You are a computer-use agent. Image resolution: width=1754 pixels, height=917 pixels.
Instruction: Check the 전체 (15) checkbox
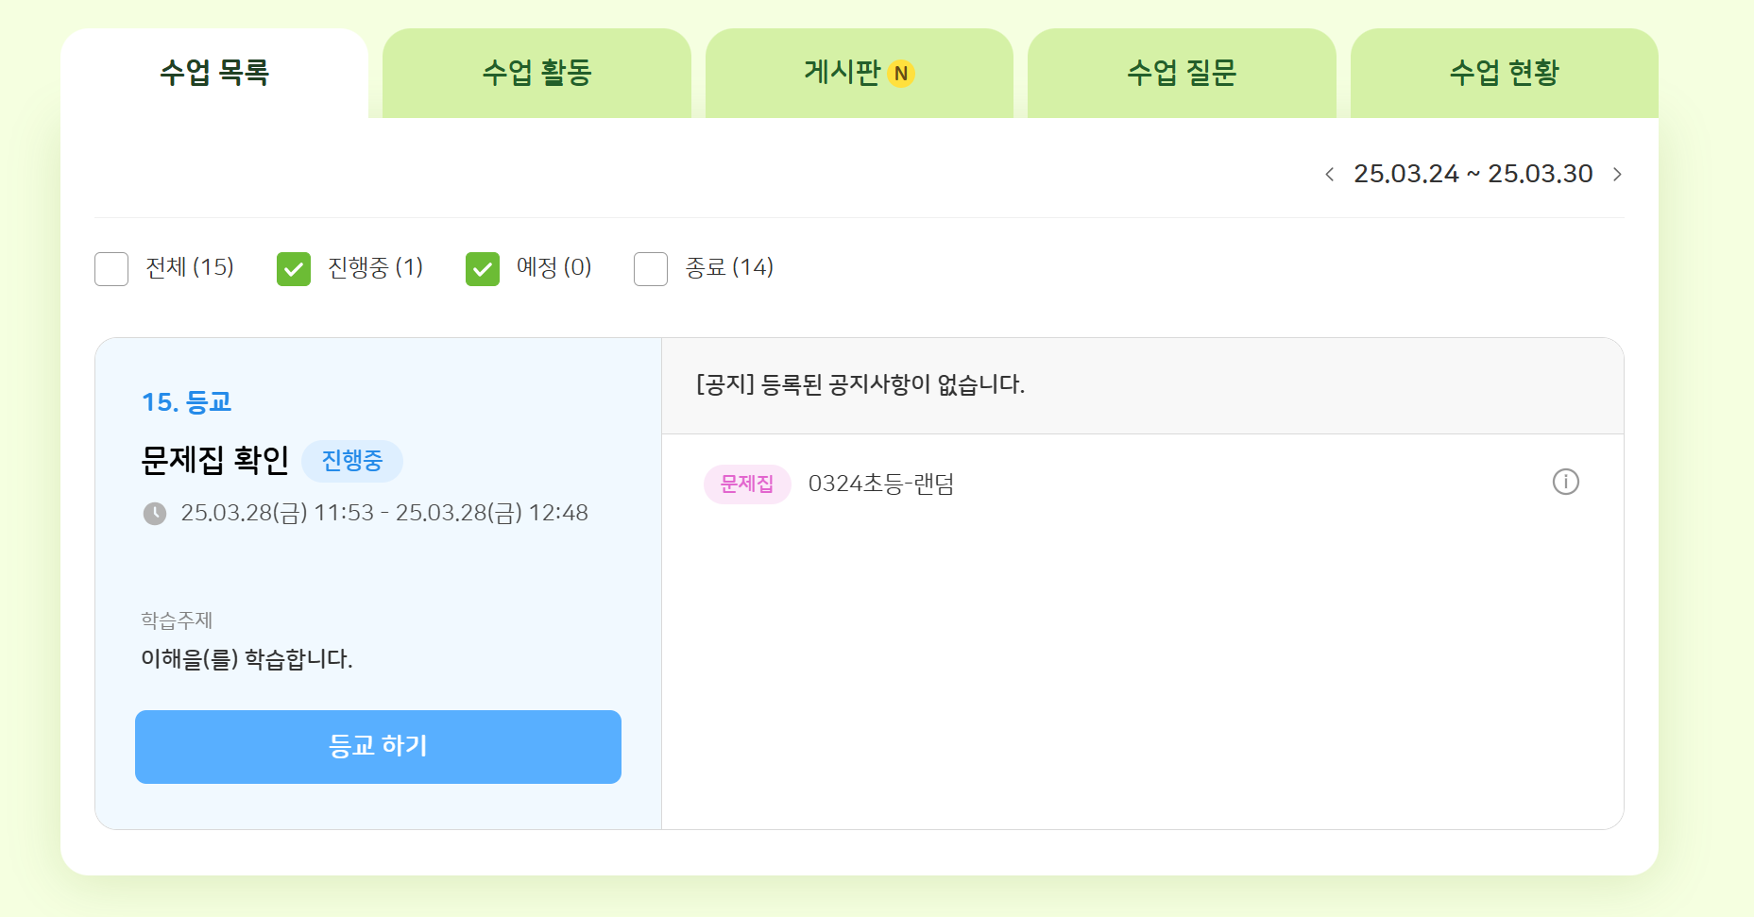[x=111, y=269]
